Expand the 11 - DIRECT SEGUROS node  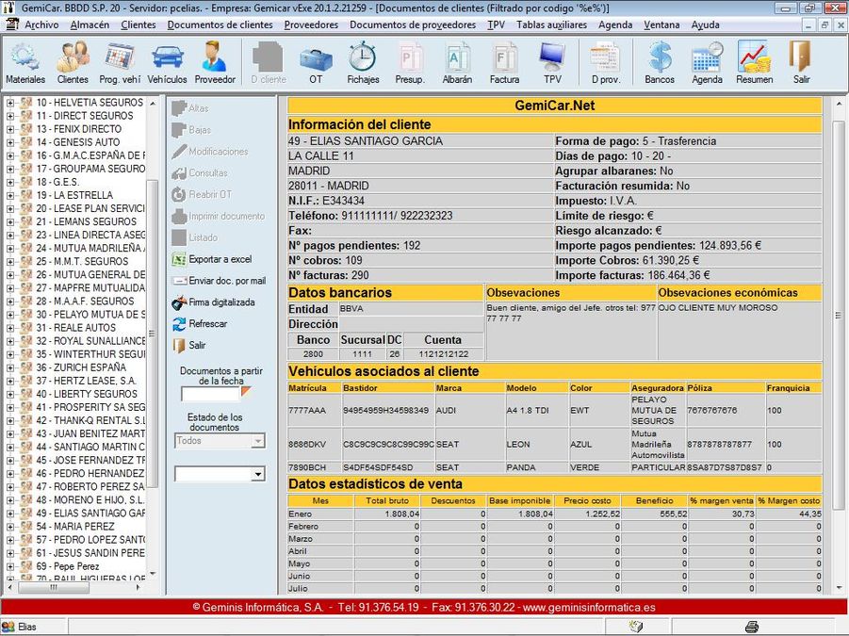[x=10, y=116]
